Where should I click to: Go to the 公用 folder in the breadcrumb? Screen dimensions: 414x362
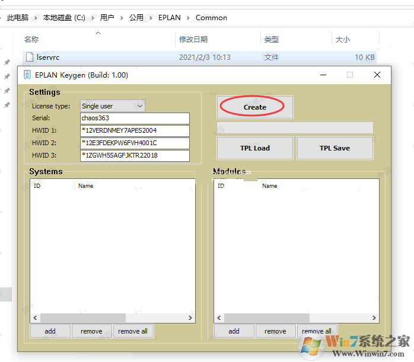coord(136,18)
